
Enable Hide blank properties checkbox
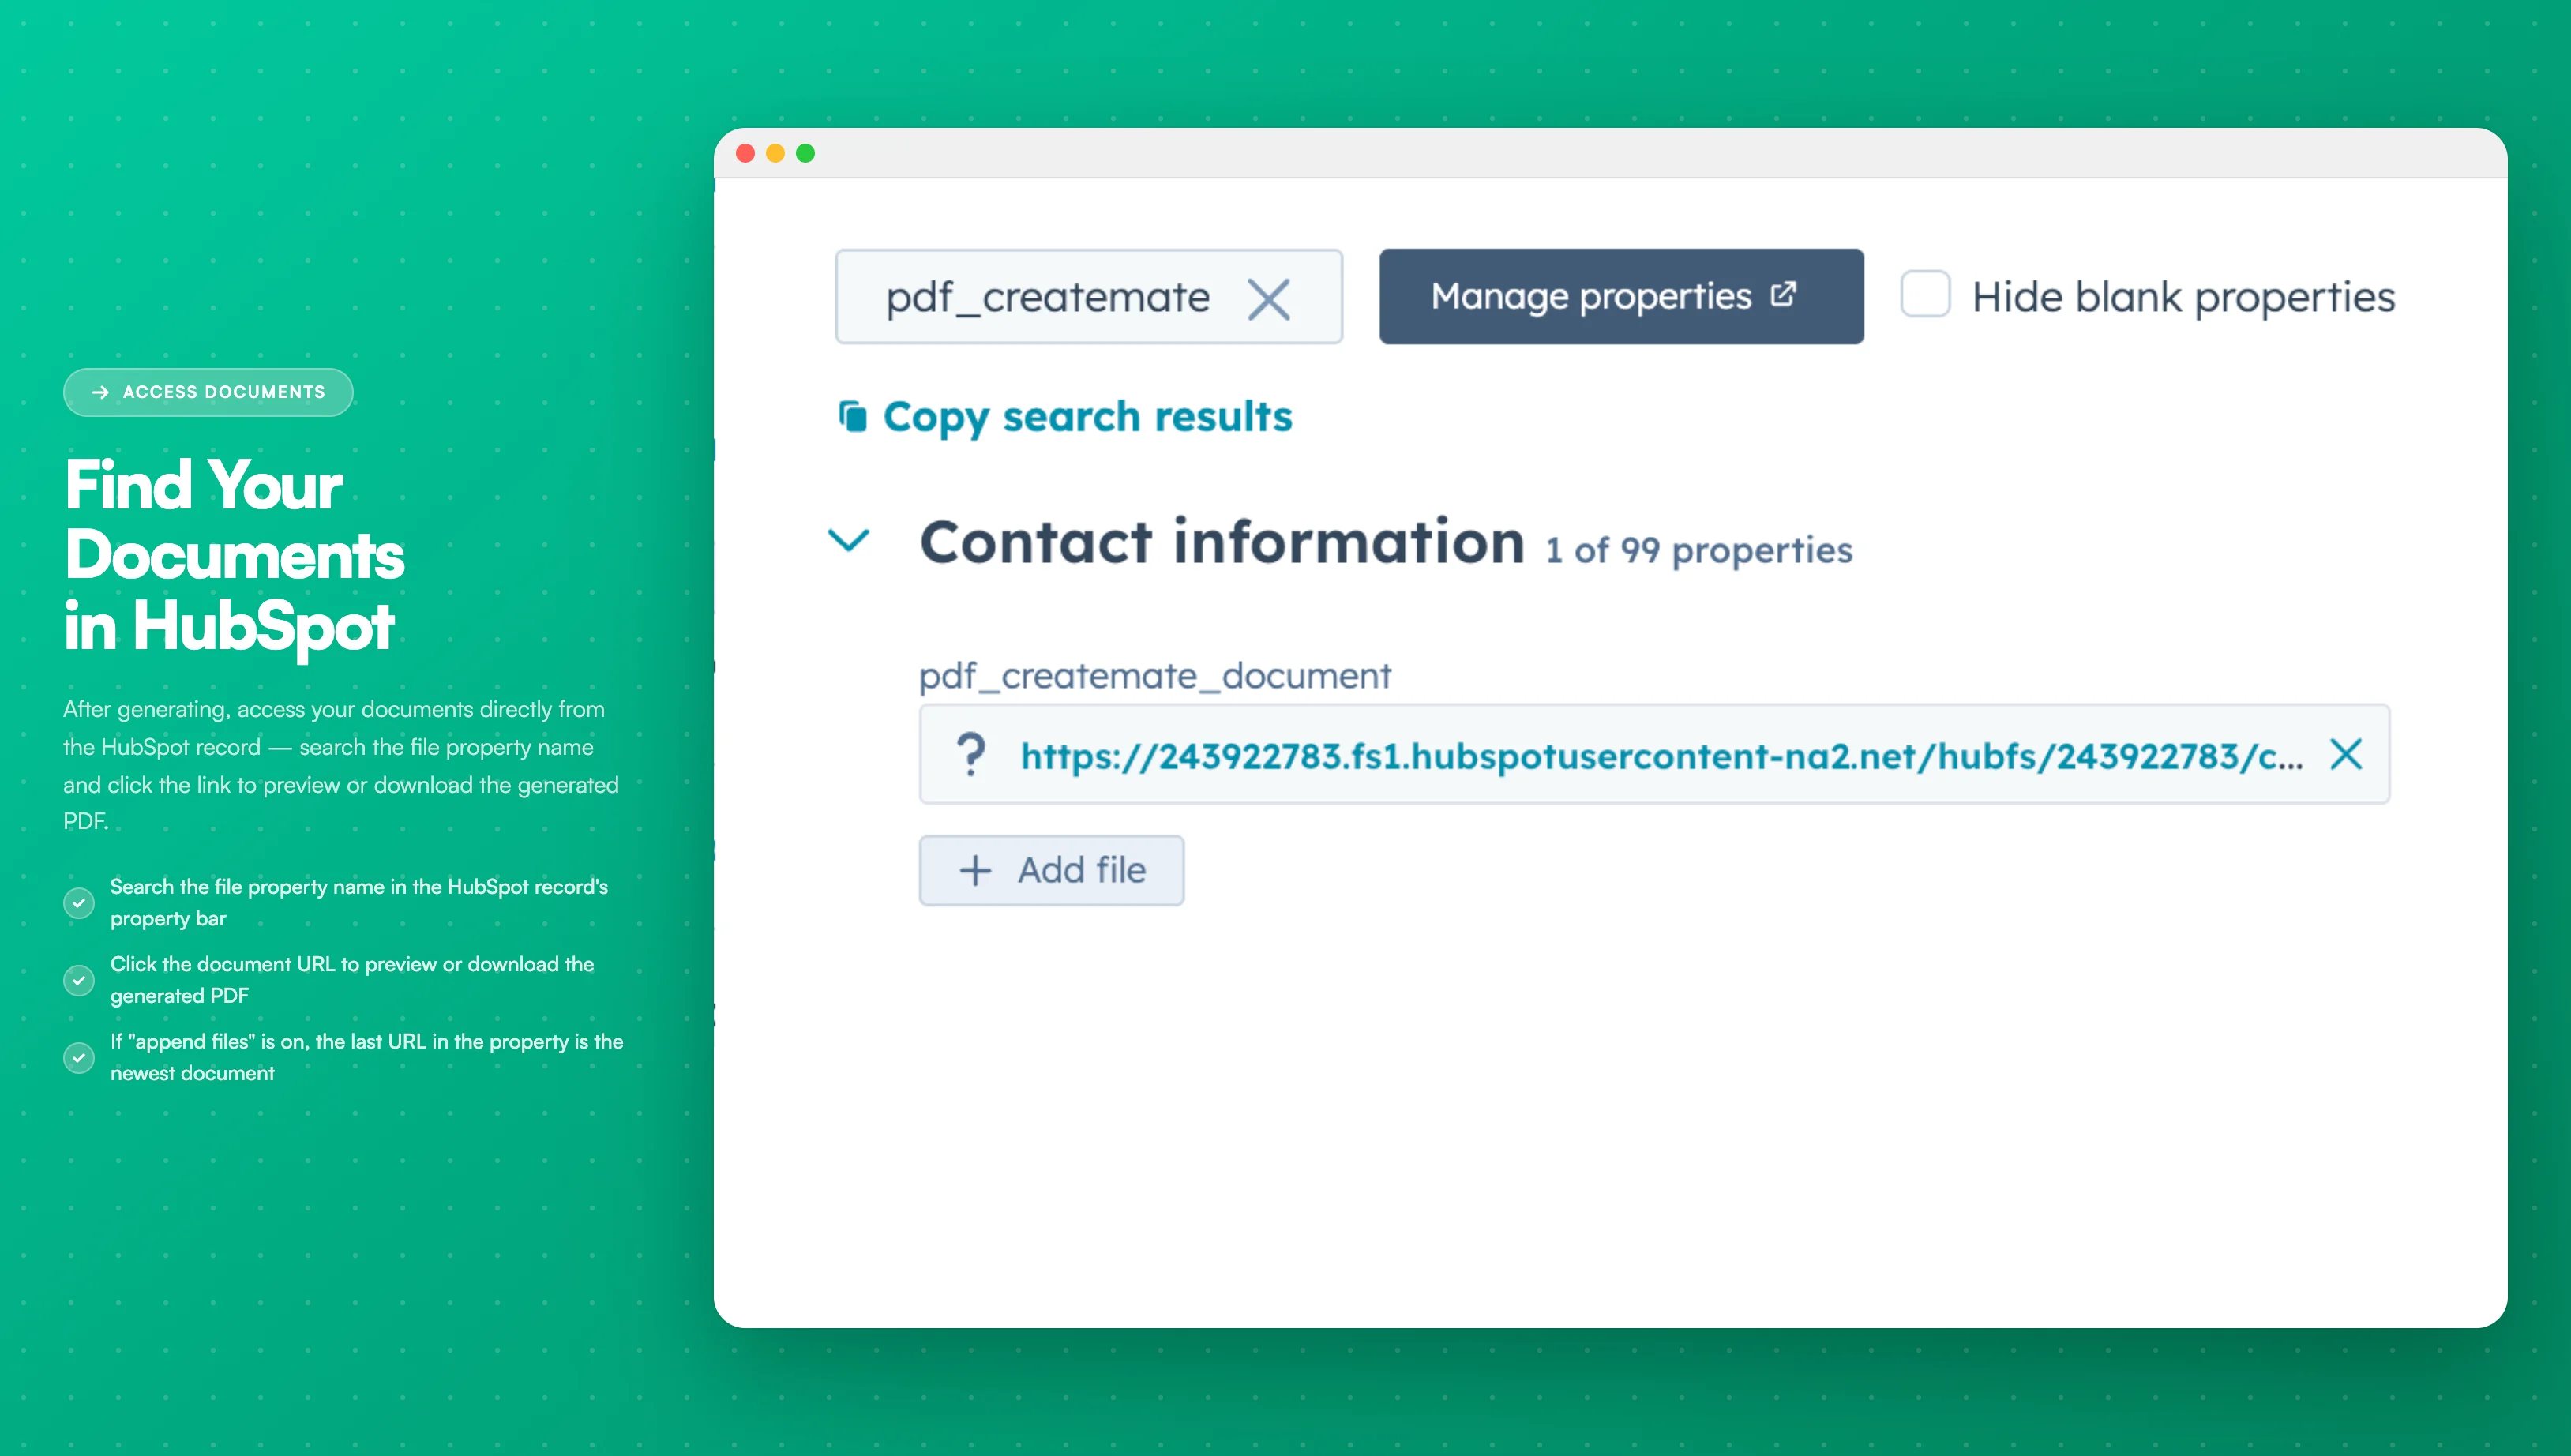[x=1925, y=294]
